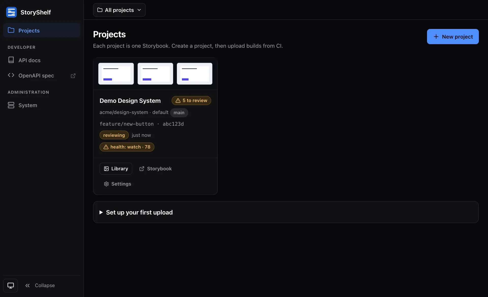Toggle the theme monitor icon button

(10, 286)
